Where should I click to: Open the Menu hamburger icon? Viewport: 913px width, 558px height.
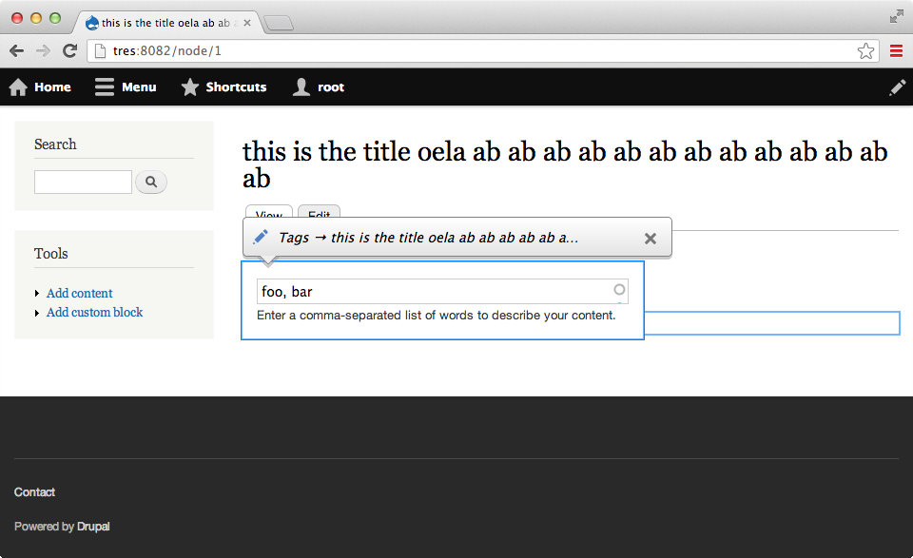[104, 87]
